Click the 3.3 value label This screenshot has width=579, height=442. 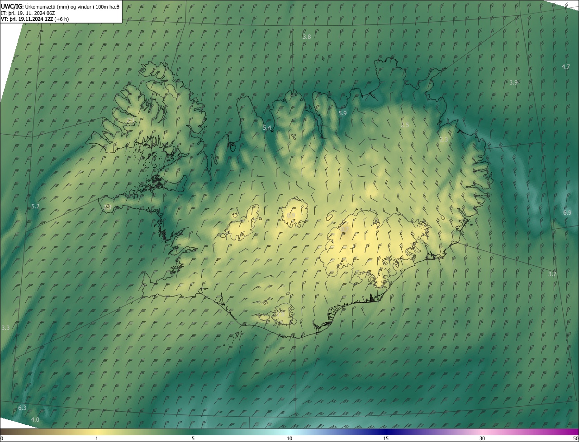pos(5,328)
